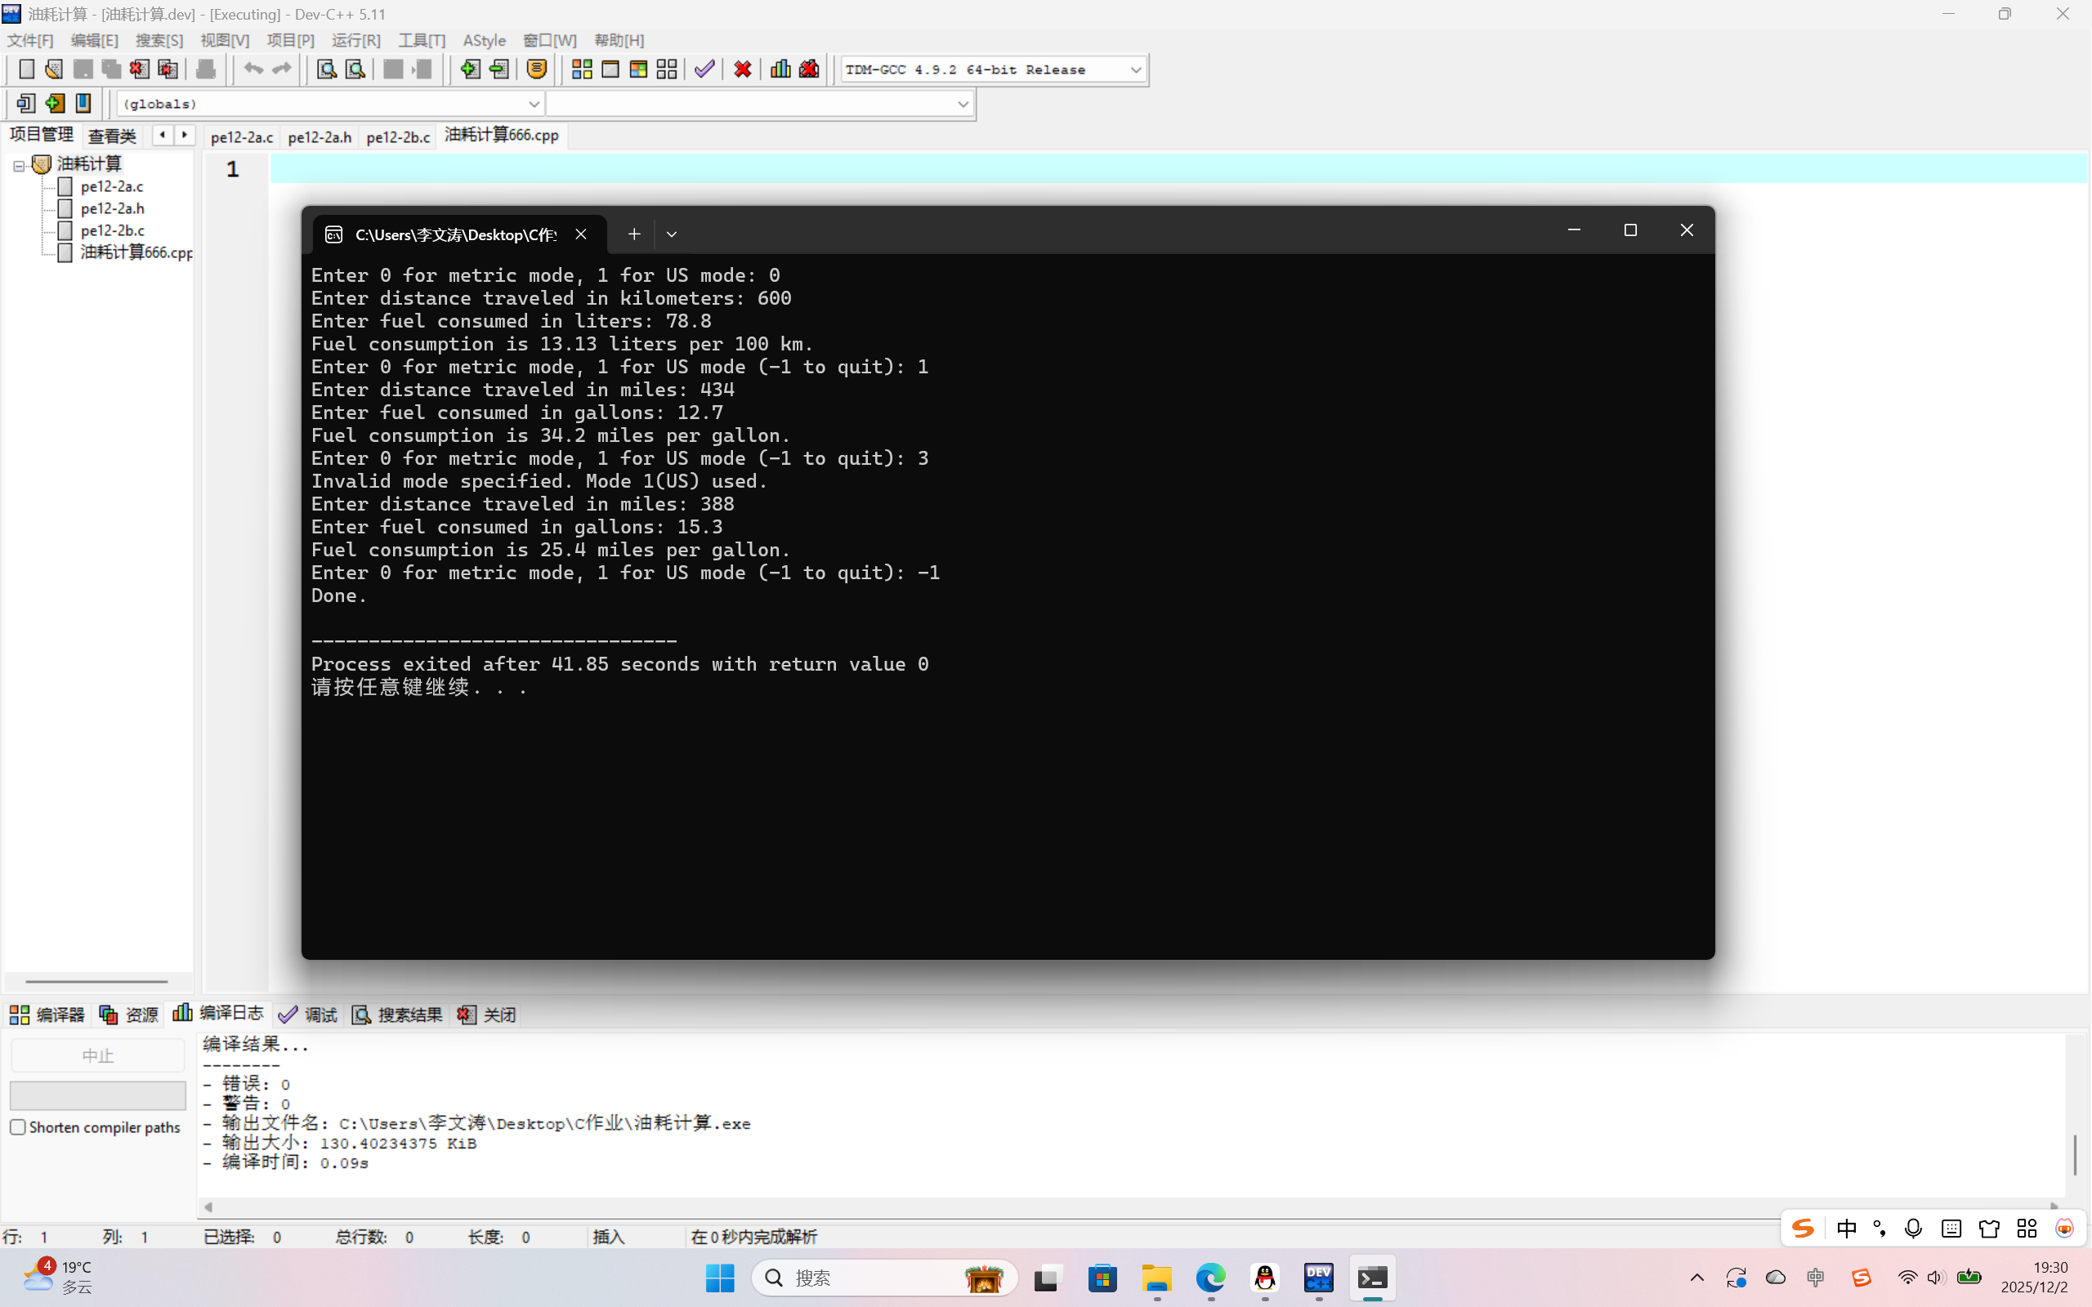The height and width of the screenshot is (1307, 2092).
Task: Open QQ penguin icon in taskbar
Action: tap(1264, 1278)
